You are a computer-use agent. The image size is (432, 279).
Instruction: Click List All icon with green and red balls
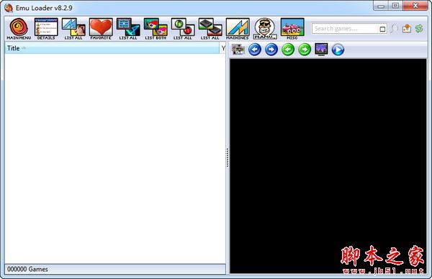[x=183, y=29]
